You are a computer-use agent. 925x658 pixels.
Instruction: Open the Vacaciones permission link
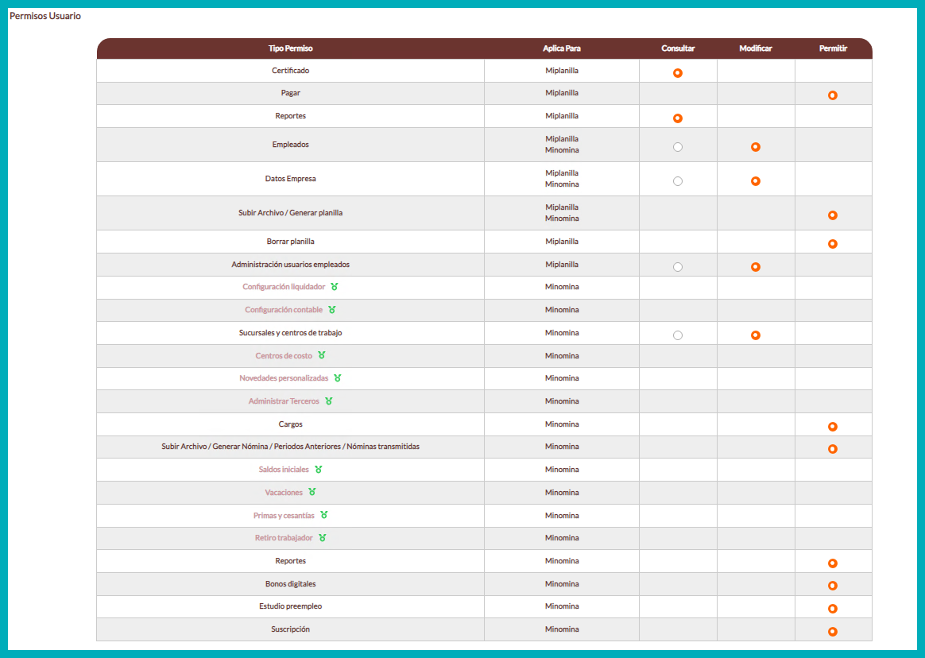(x=284, y=493)
